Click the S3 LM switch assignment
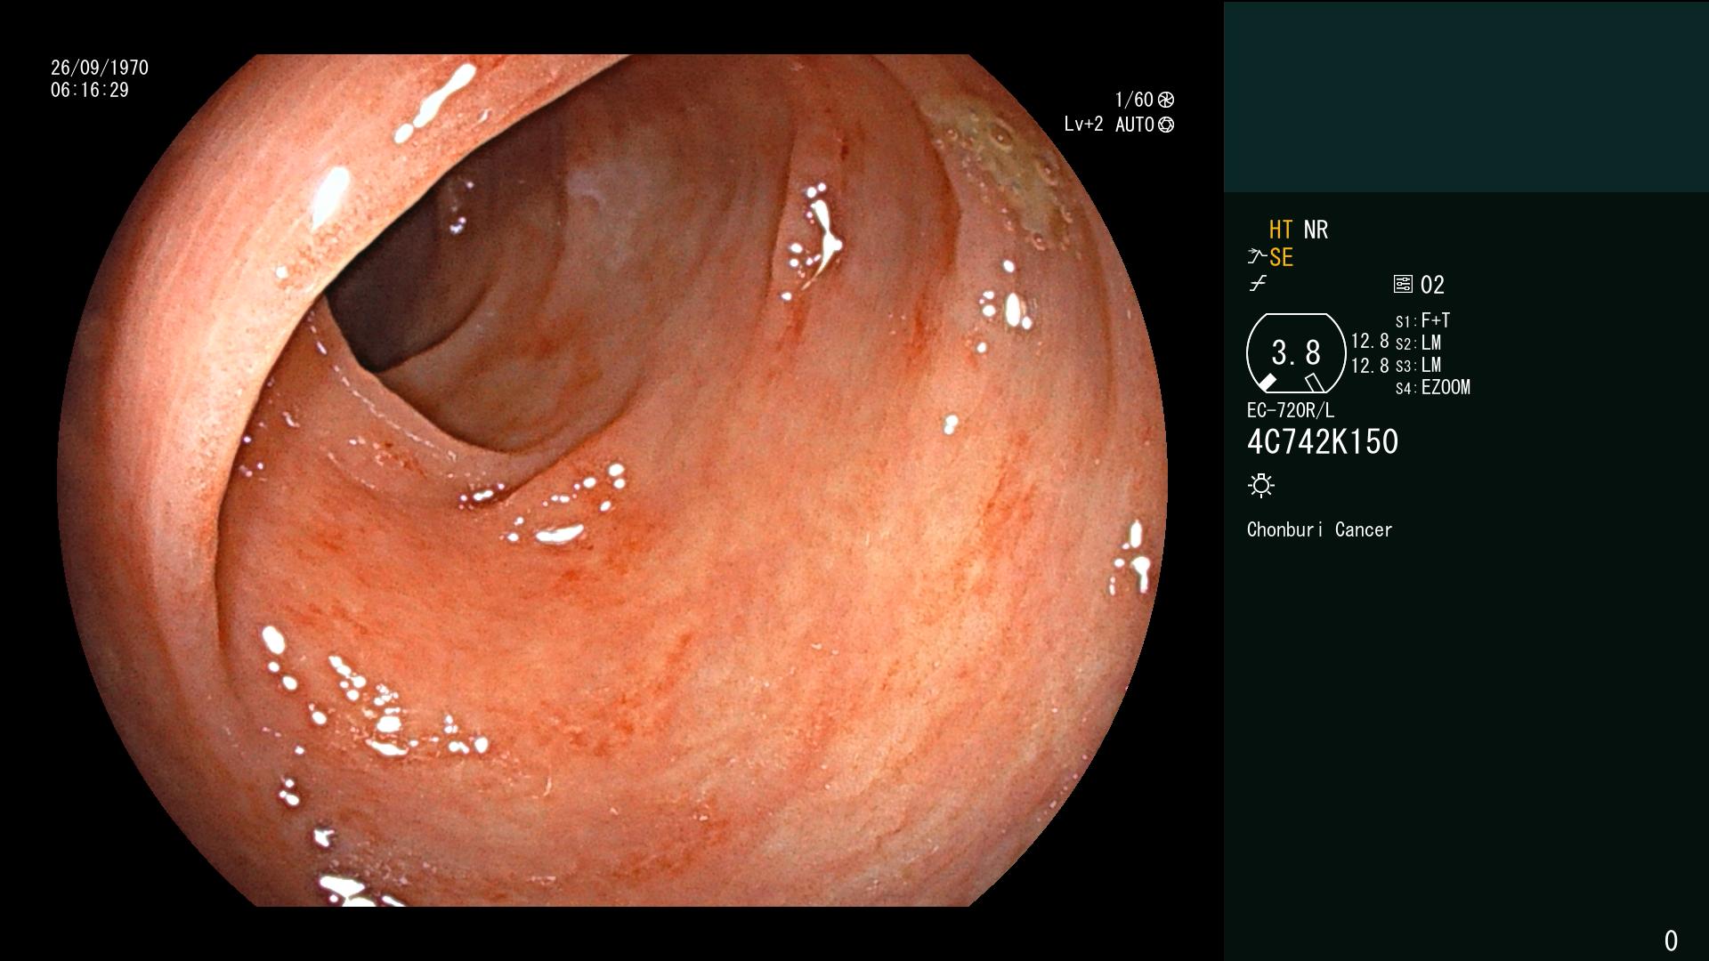Viewport: 1709px width, 961px height. (1419, 365)
